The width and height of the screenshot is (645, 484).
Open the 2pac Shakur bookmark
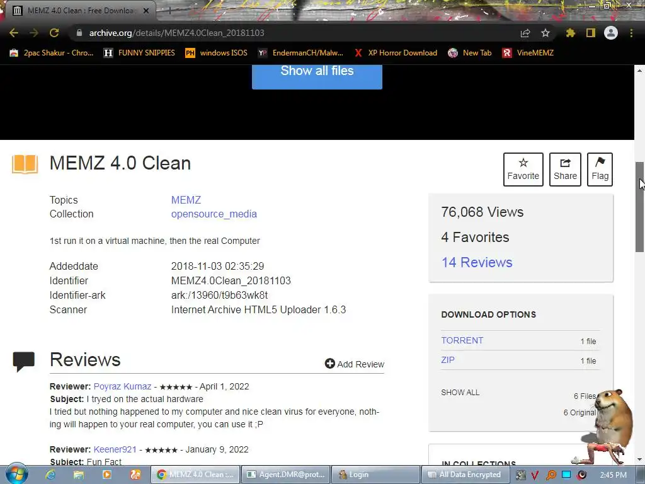[x=52, y=53]
